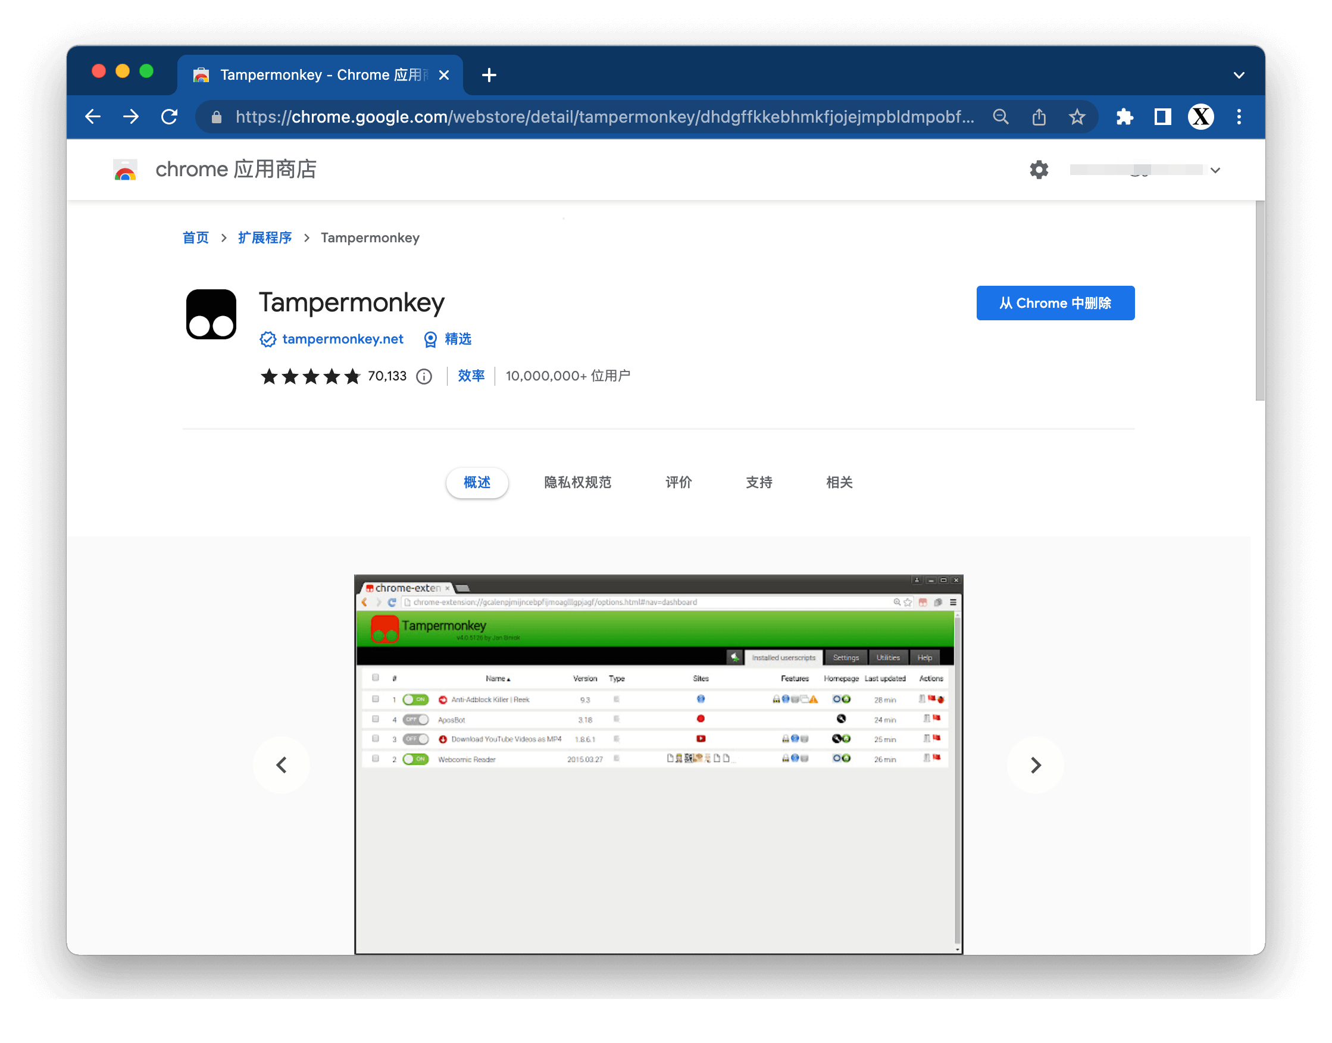Open the 效率 category link

[471, 376]
